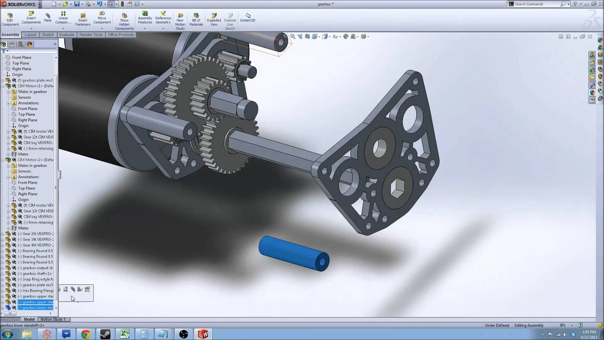Click the mate paperclip icon in context toolbar
Image resolution: width=604 pixels, height=340 pixels.
coord(73,289)
